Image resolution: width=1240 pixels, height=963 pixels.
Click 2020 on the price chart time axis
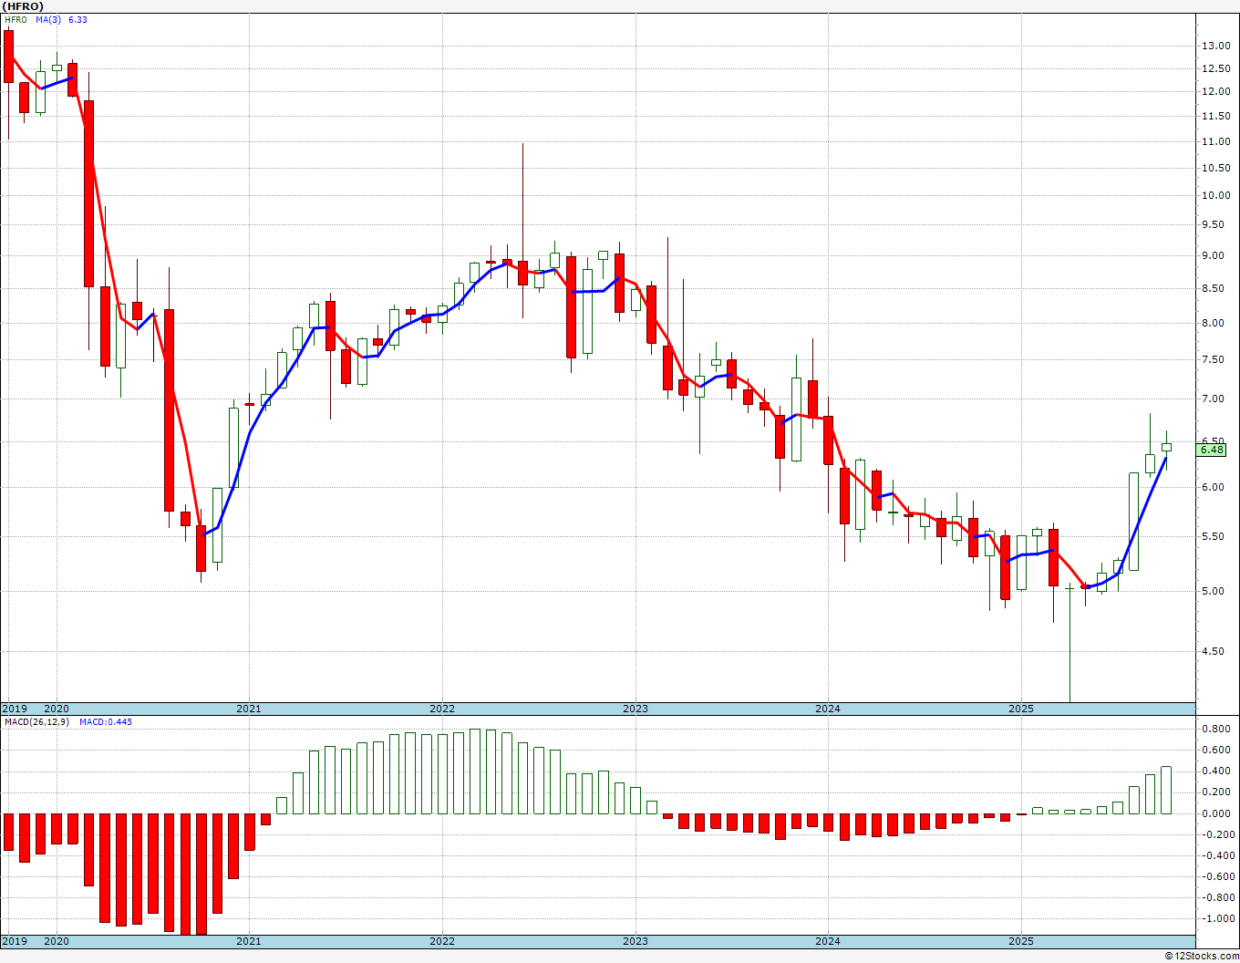(x=57, y=709)
